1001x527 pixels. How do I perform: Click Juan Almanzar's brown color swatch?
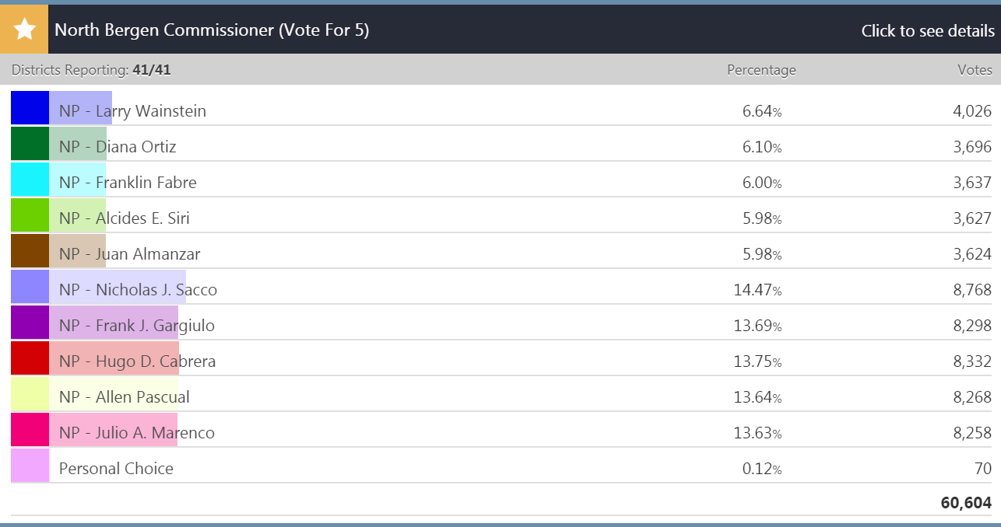click(x=30, y=251)
